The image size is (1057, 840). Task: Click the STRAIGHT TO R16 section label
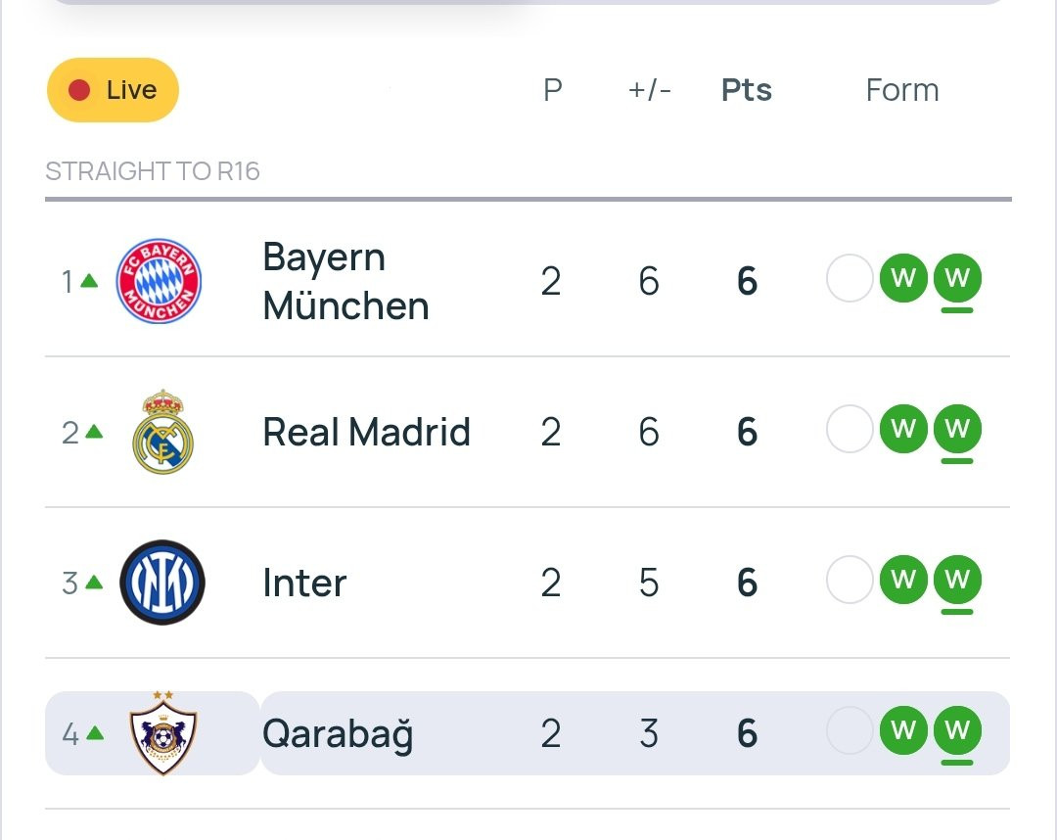click(x=153, y=171)
